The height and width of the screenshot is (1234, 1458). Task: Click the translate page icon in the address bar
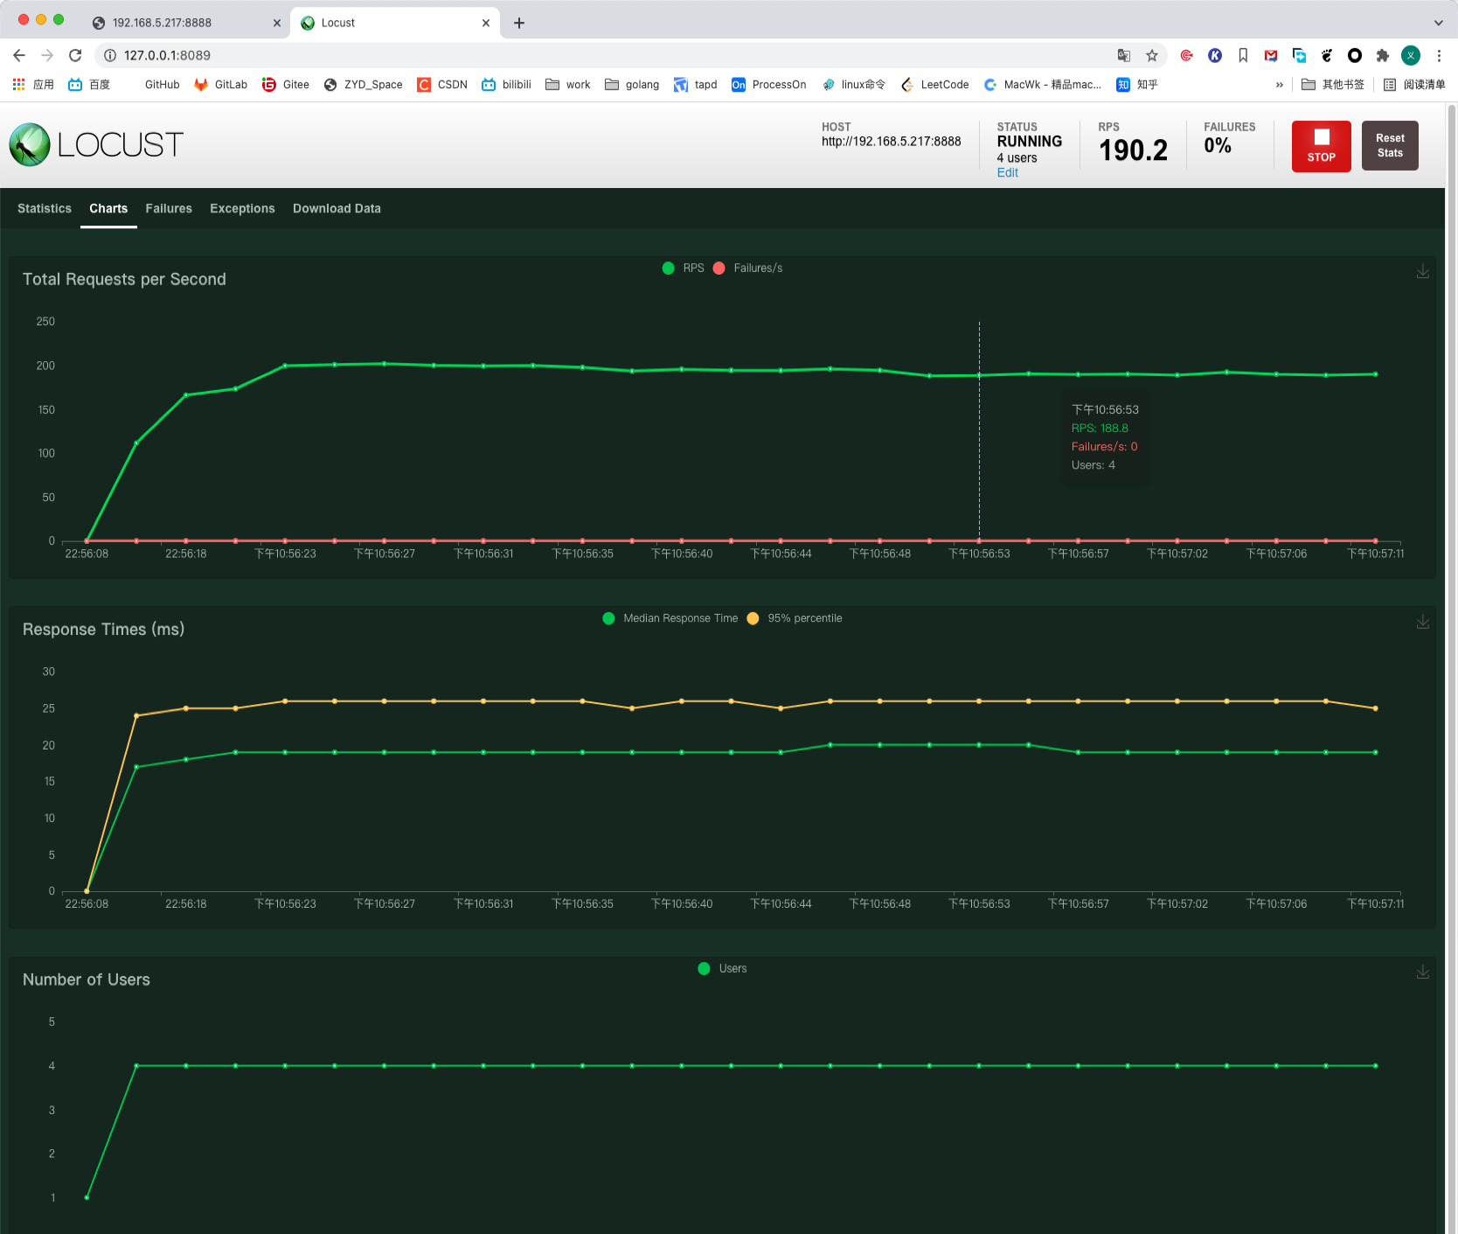1124,55
